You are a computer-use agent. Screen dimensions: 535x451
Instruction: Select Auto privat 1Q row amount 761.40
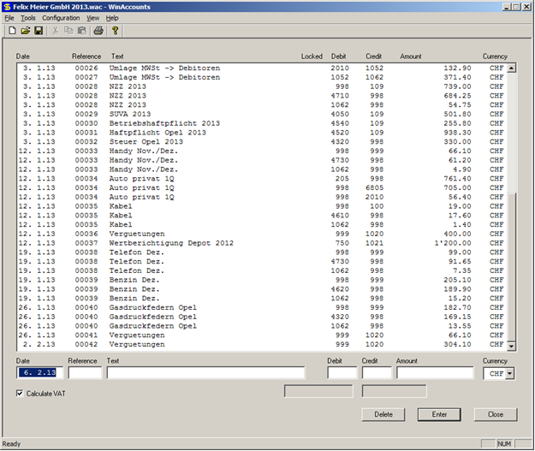[x=262, y=179]
